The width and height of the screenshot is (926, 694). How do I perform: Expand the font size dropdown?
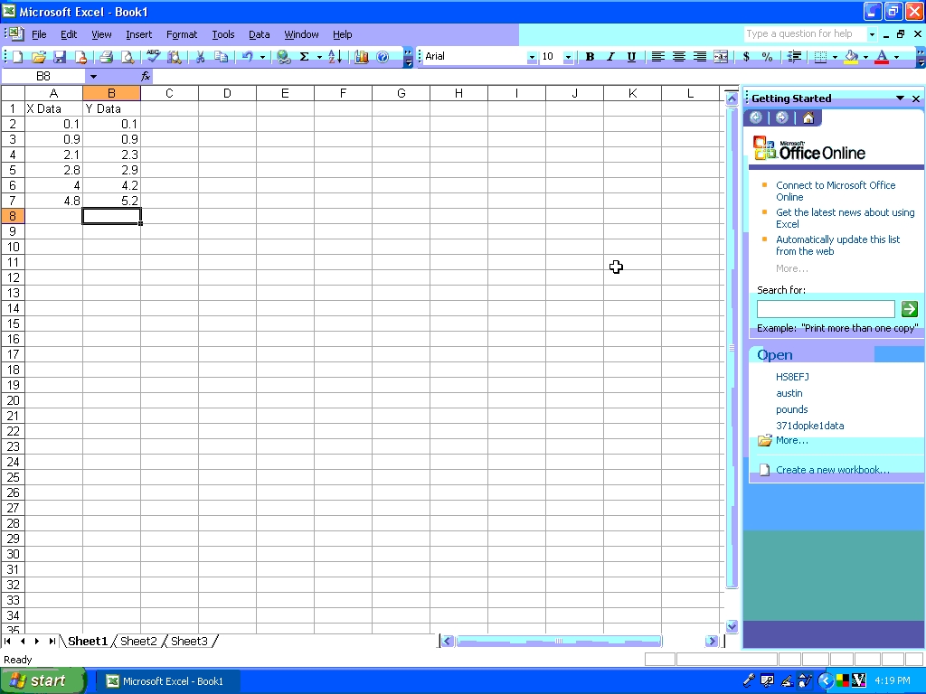568,57
